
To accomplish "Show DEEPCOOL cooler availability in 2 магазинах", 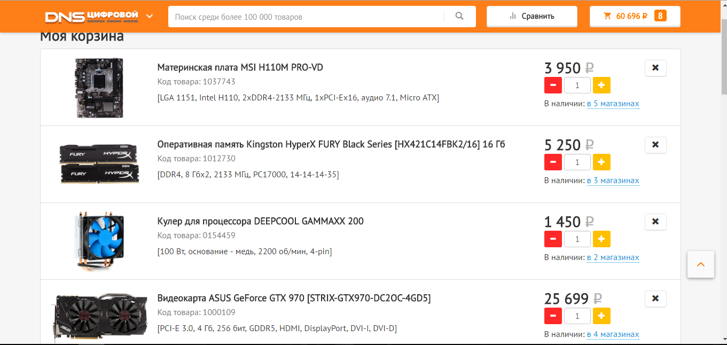I will pos(613,257).
